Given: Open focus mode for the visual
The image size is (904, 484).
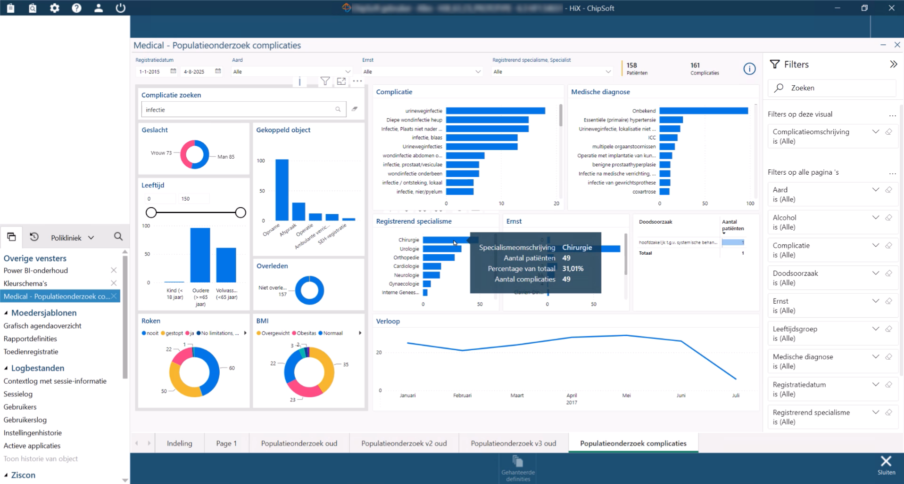Looking at the screenshot, I should point(341,81).
